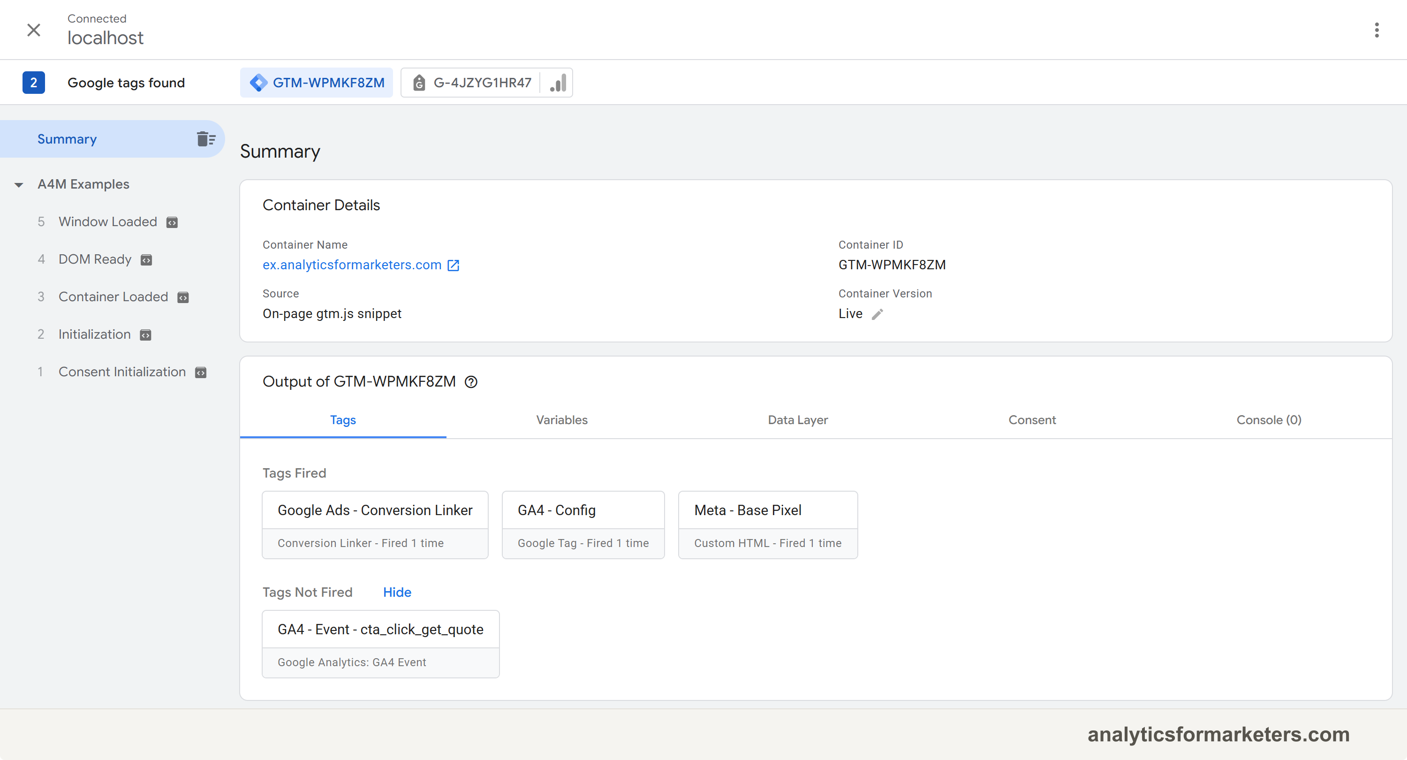Click the Google tag bag icon
Image resolution: width=1407 pixels, height=760 pixels.
pyautogui.click(x=419, y=83)
